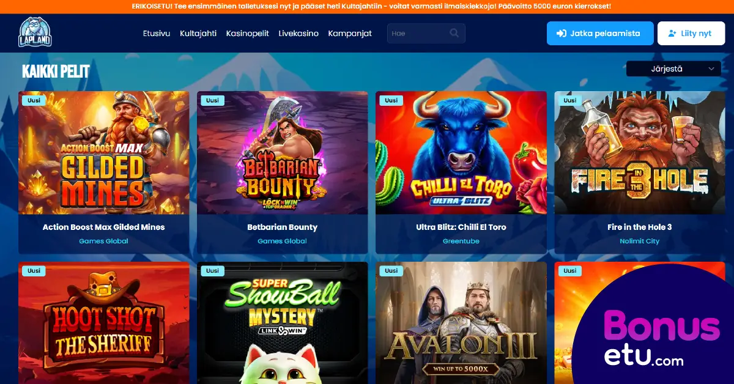Viewport: 734px width, 384px height.
Task: Click the add-user icon on Liity nyt
Action: coord(673,34)
